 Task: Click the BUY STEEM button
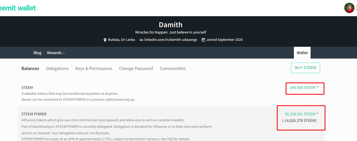tap(305, 68)
